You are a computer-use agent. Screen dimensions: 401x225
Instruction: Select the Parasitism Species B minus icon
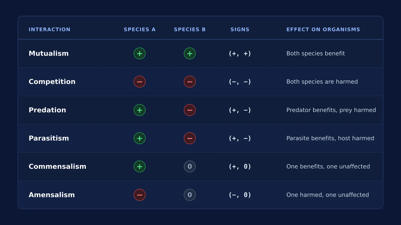tap(190, 138)
